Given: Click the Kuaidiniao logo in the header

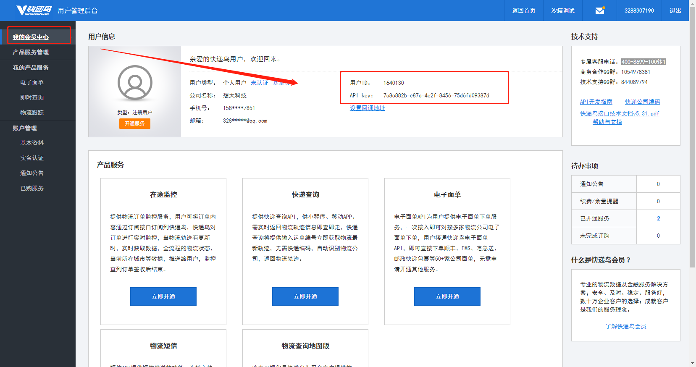Looking at the screenshot, I should point(34,10).
